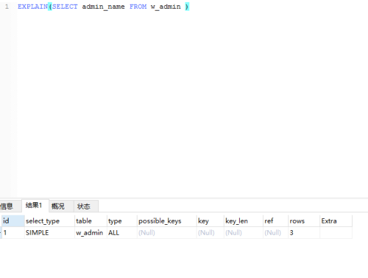
Task: Click line number 1 in the gutter
Action: (7, 7)
